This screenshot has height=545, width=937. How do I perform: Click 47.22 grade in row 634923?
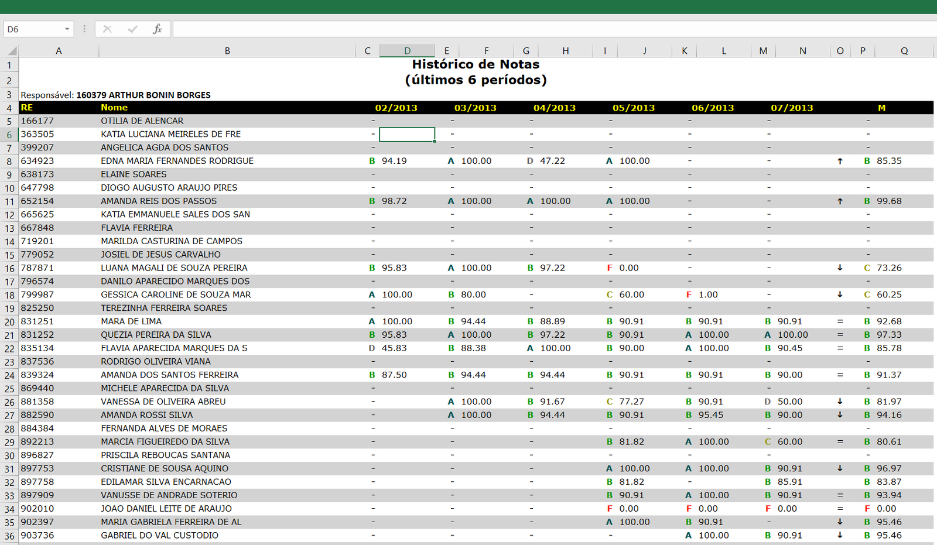click(x=552, y=161)
